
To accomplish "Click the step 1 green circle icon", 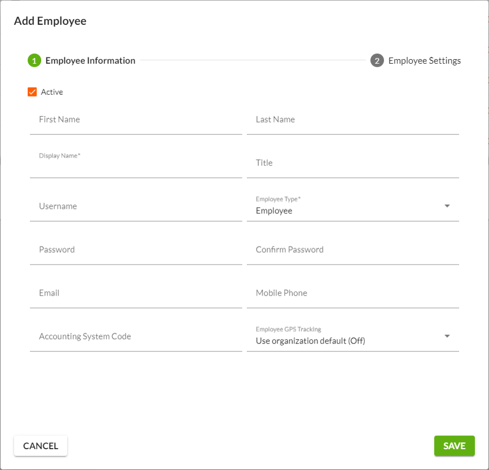I will 34,60.
